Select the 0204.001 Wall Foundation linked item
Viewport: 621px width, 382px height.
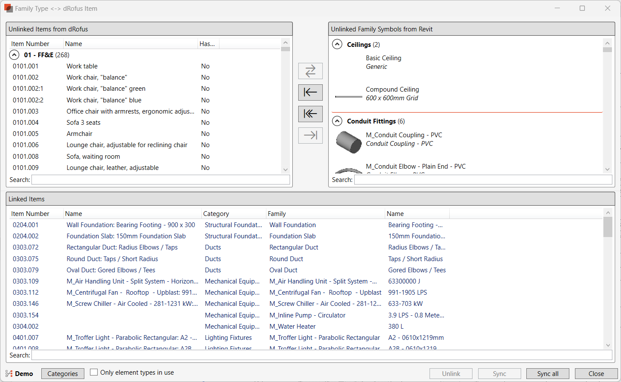click(129, 225)
